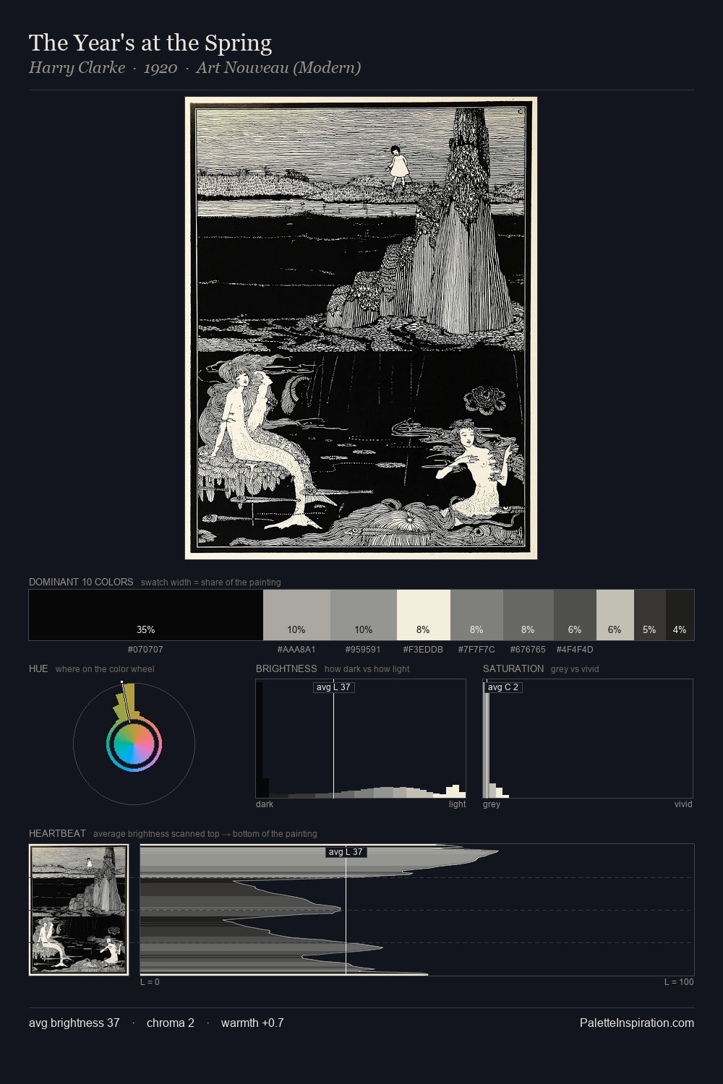Click the hue color wheel
The height and width of the screenshot is (1084, 723).
134,744
